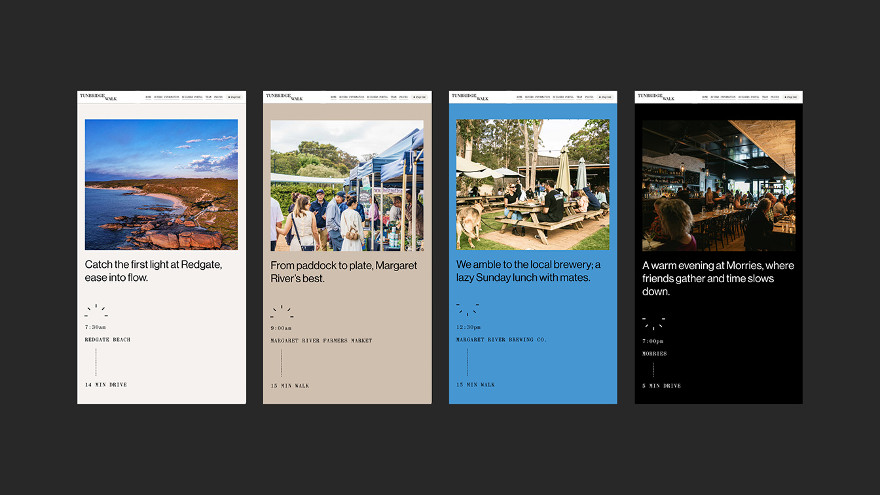Click the sunrise clock icon above 7:30am
Viewport: 880px width, 495px height.
point(96,310)
